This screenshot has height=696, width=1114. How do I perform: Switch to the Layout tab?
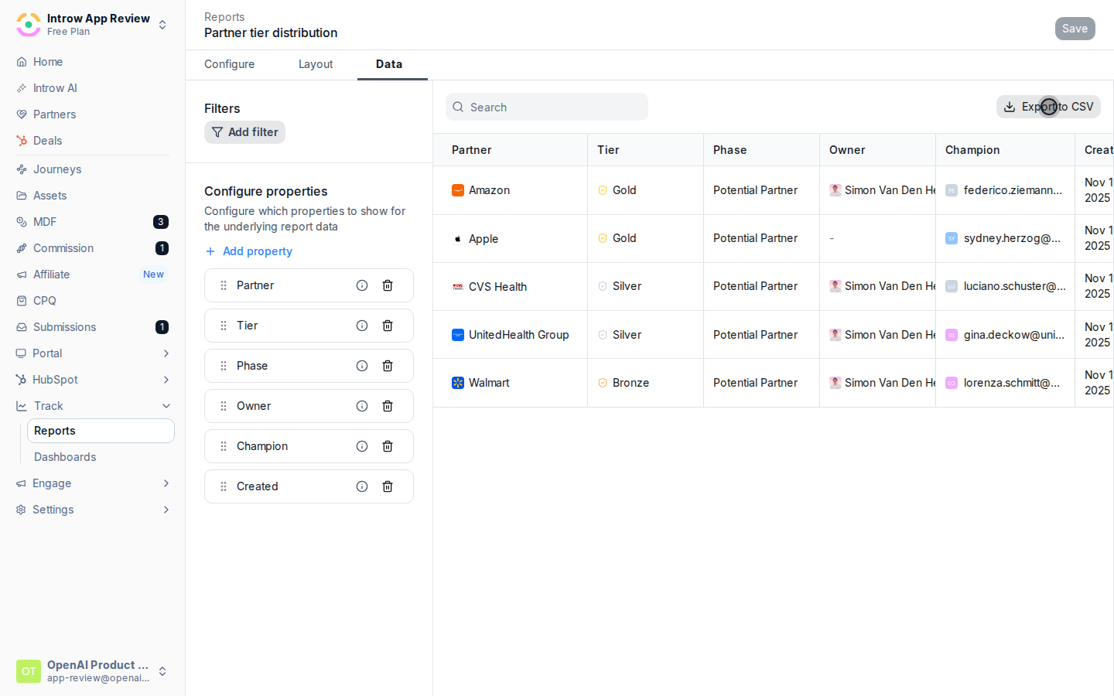click(316, 64)
